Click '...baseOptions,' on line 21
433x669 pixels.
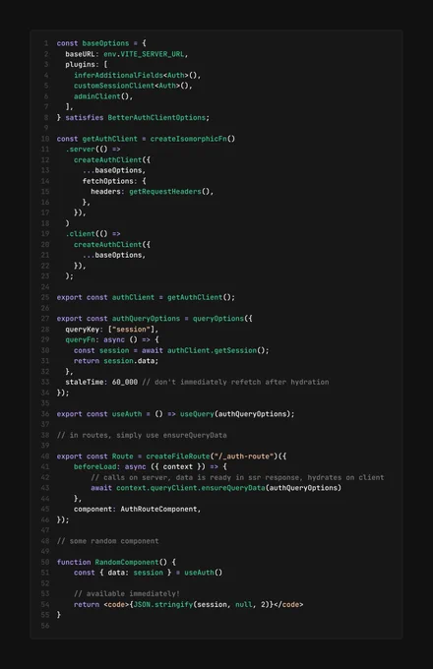pyautogui.click(x=114, y=255)
